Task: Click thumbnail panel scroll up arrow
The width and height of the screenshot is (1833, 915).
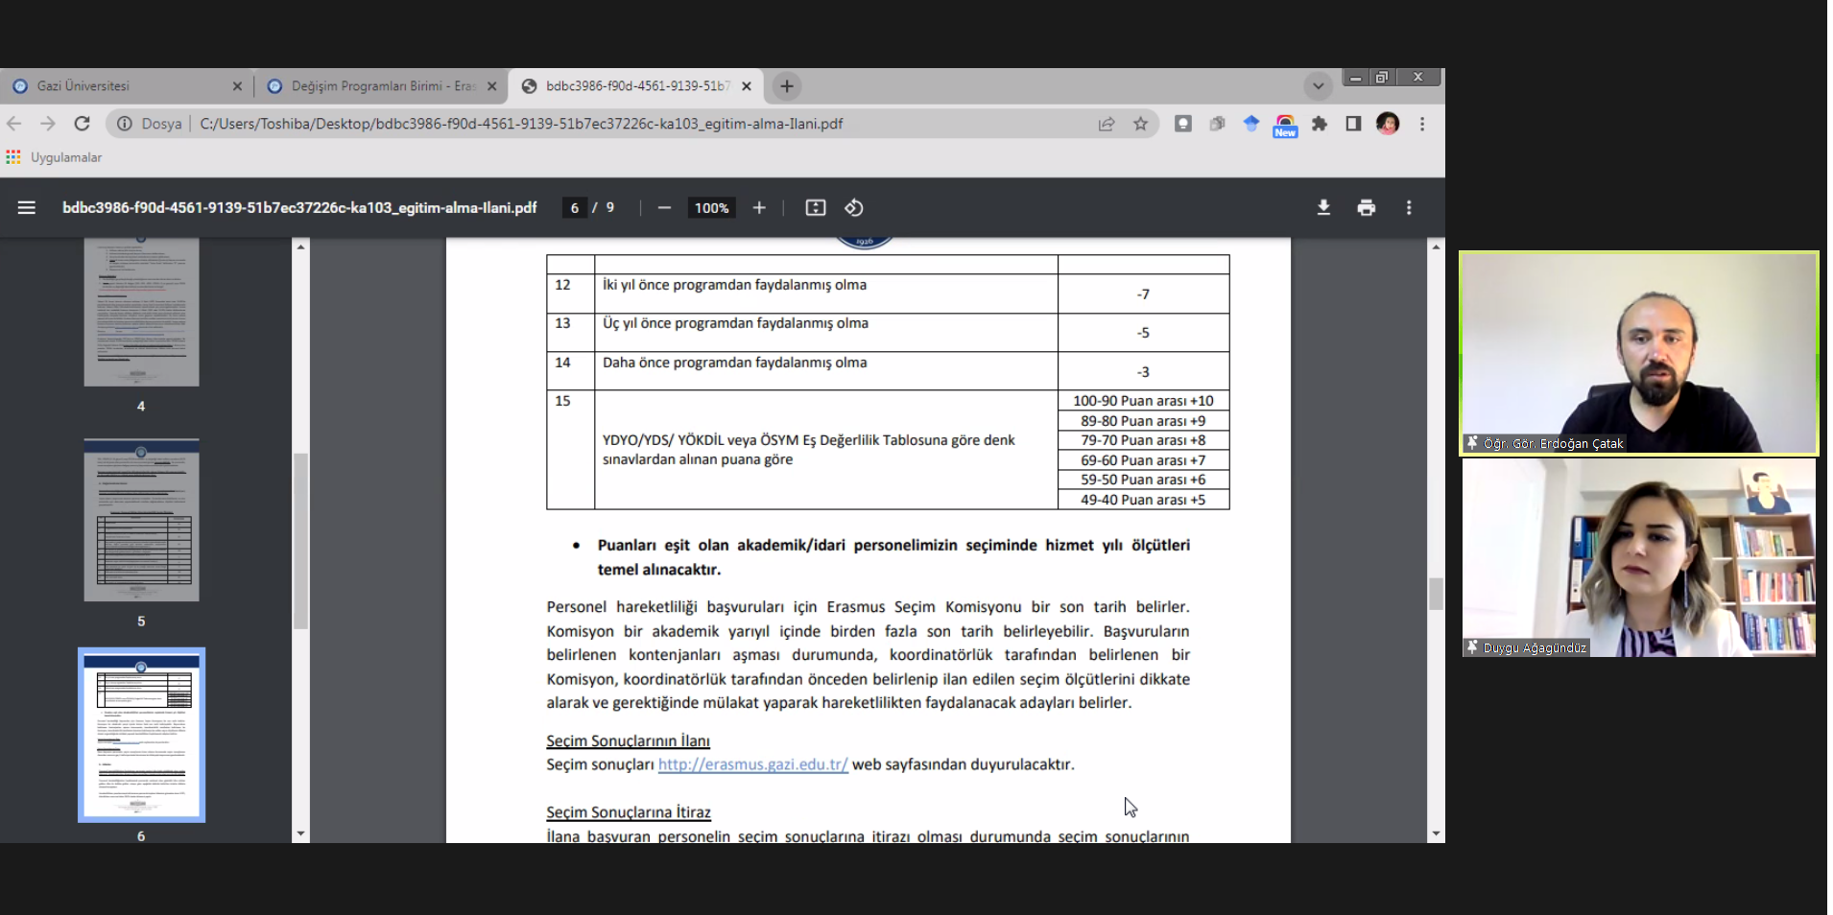Action: tap(300, 247)
